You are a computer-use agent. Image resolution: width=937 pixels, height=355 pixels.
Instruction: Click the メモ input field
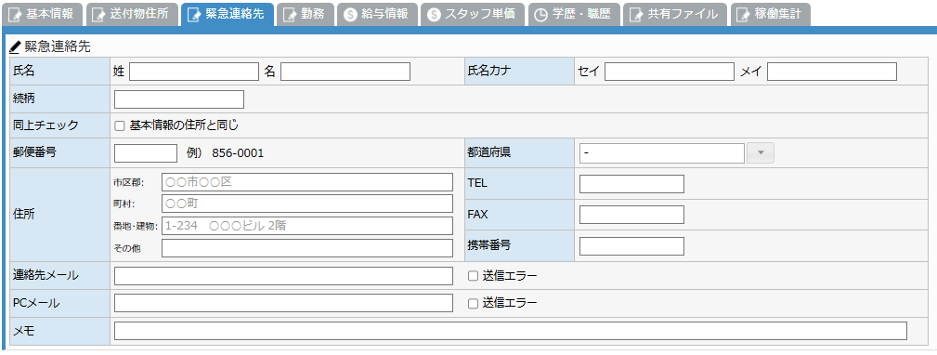(x=511, y=331)
